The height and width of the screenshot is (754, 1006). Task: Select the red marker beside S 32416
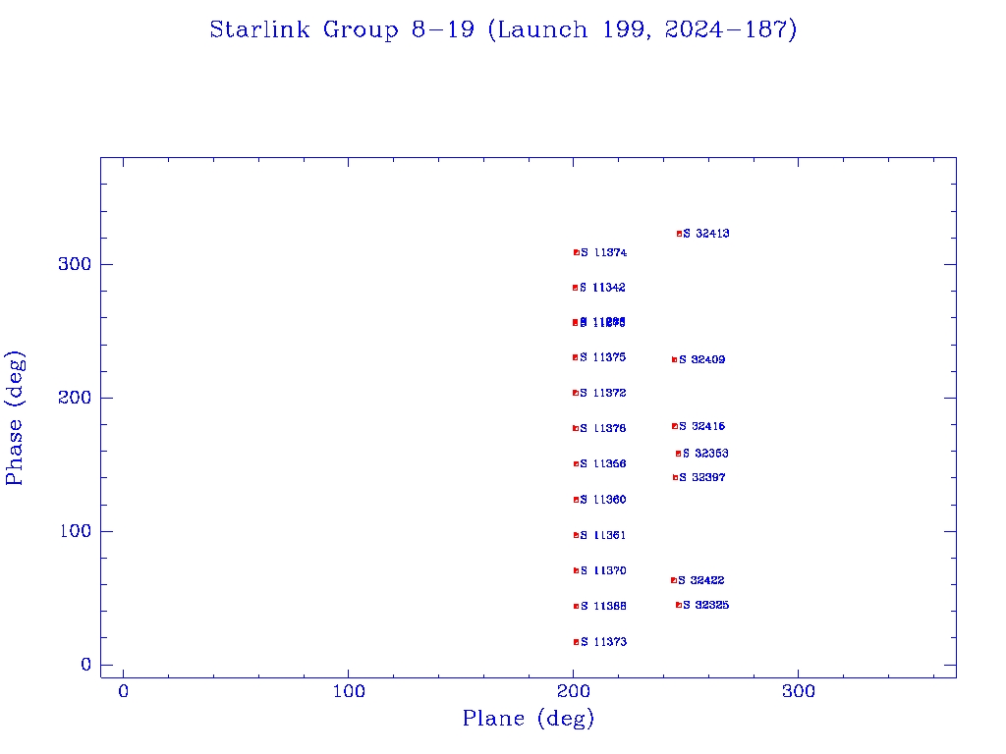(675, 426)
